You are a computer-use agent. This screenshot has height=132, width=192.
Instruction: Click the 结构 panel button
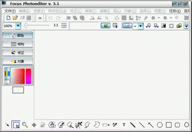(18, 44)
